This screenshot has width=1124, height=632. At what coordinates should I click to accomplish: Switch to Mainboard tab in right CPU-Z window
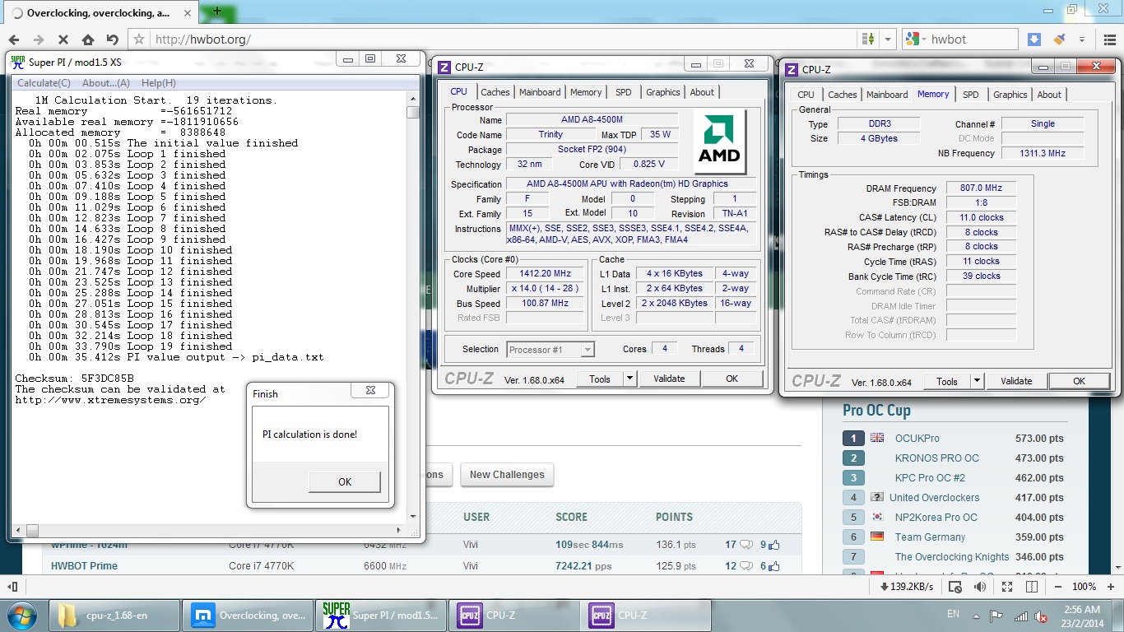(x=887, y=95)
